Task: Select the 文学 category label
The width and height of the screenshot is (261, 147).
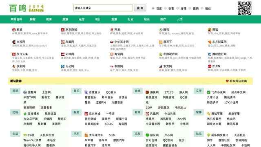Action: pyautogui.click(x=199, y=91)
